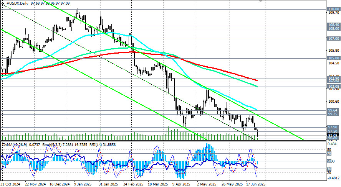The height and width of the screenshot is (187, 341).
Task: Click the OsMA(12,26,9) indicator label
Action: click(x=15, y=145)
